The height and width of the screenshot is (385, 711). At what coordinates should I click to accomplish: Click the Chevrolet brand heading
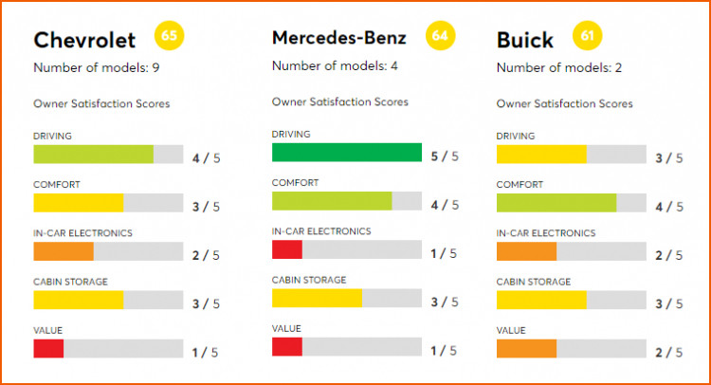(x=84, y=40)
